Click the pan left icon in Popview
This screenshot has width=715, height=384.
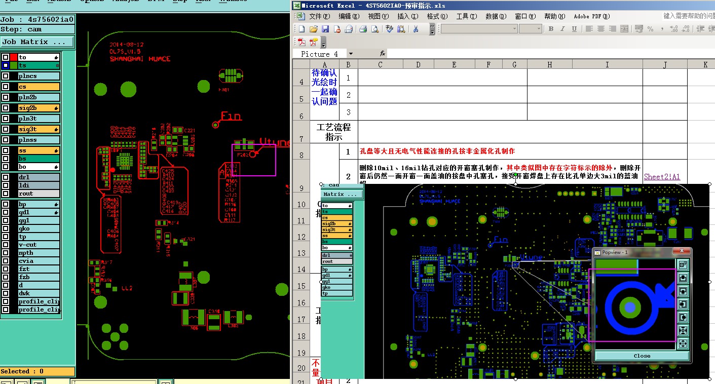[683, 304]
